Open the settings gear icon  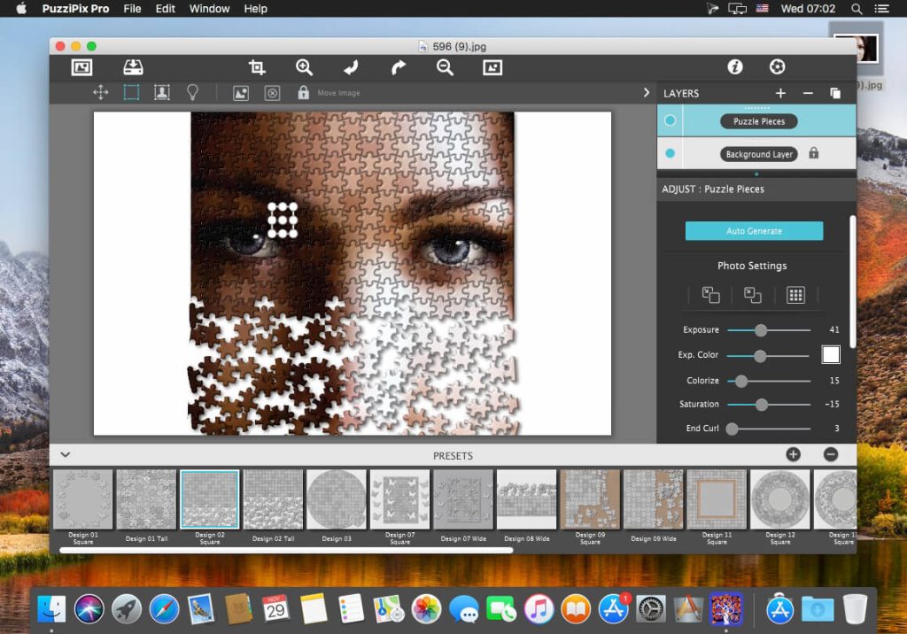click(x=777, y=66)
